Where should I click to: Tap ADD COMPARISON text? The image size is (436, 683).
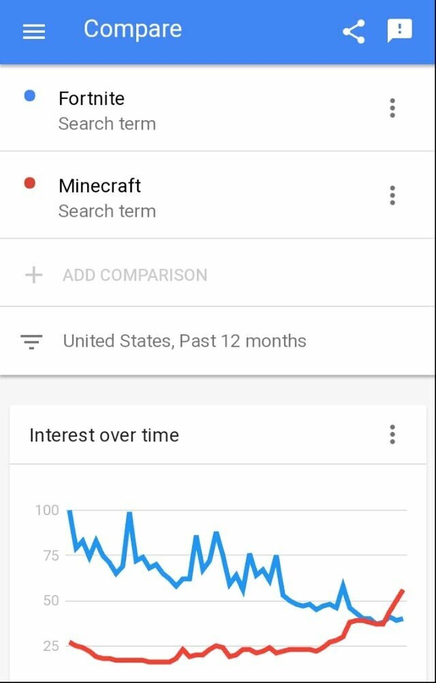pos(135,275)
